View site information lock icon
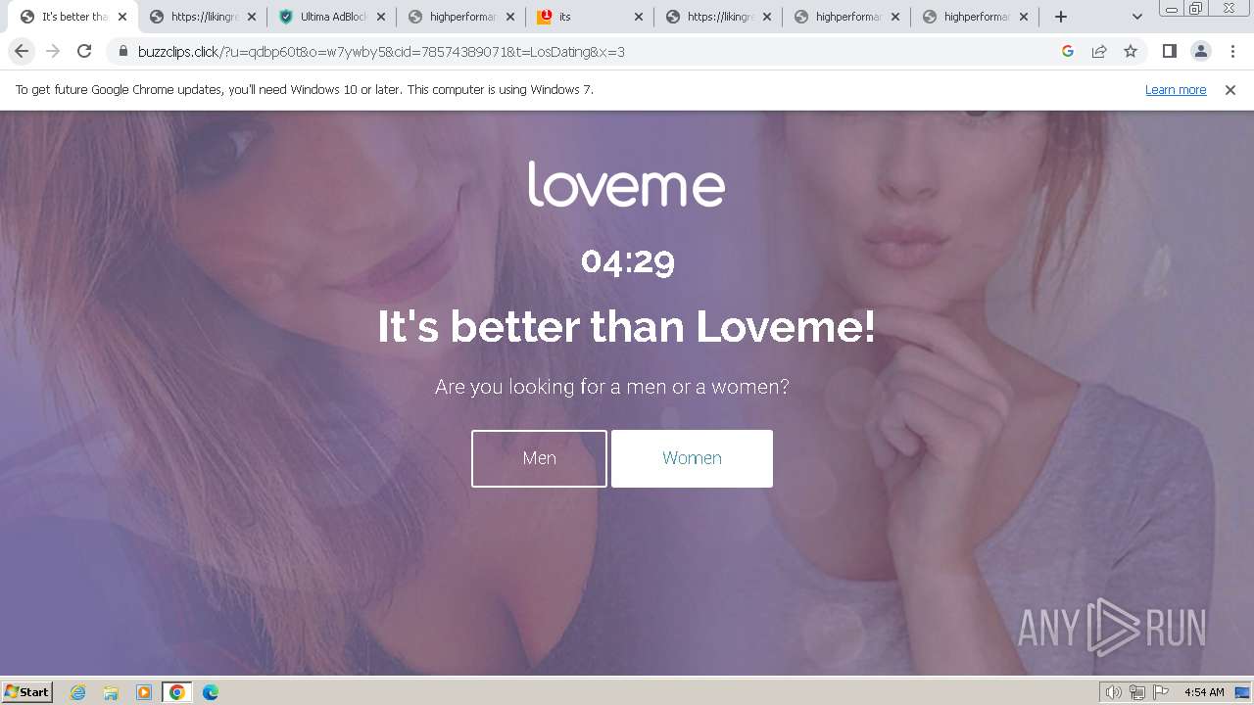The image size is (1254, 705). point(122,52)
